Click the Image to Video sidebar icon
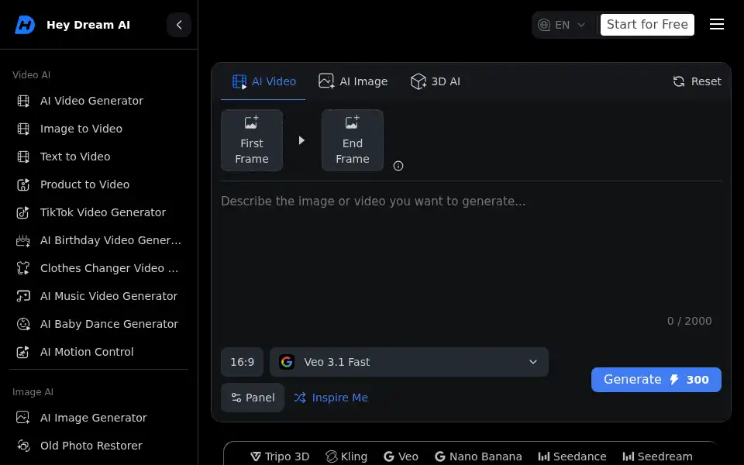Image resolution: width=744 pixels, height=465 pixels. 23,129
